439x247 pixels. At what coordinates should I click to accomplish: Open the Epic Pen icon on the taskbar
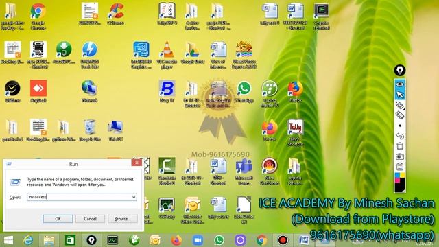(x=91, y=240)
